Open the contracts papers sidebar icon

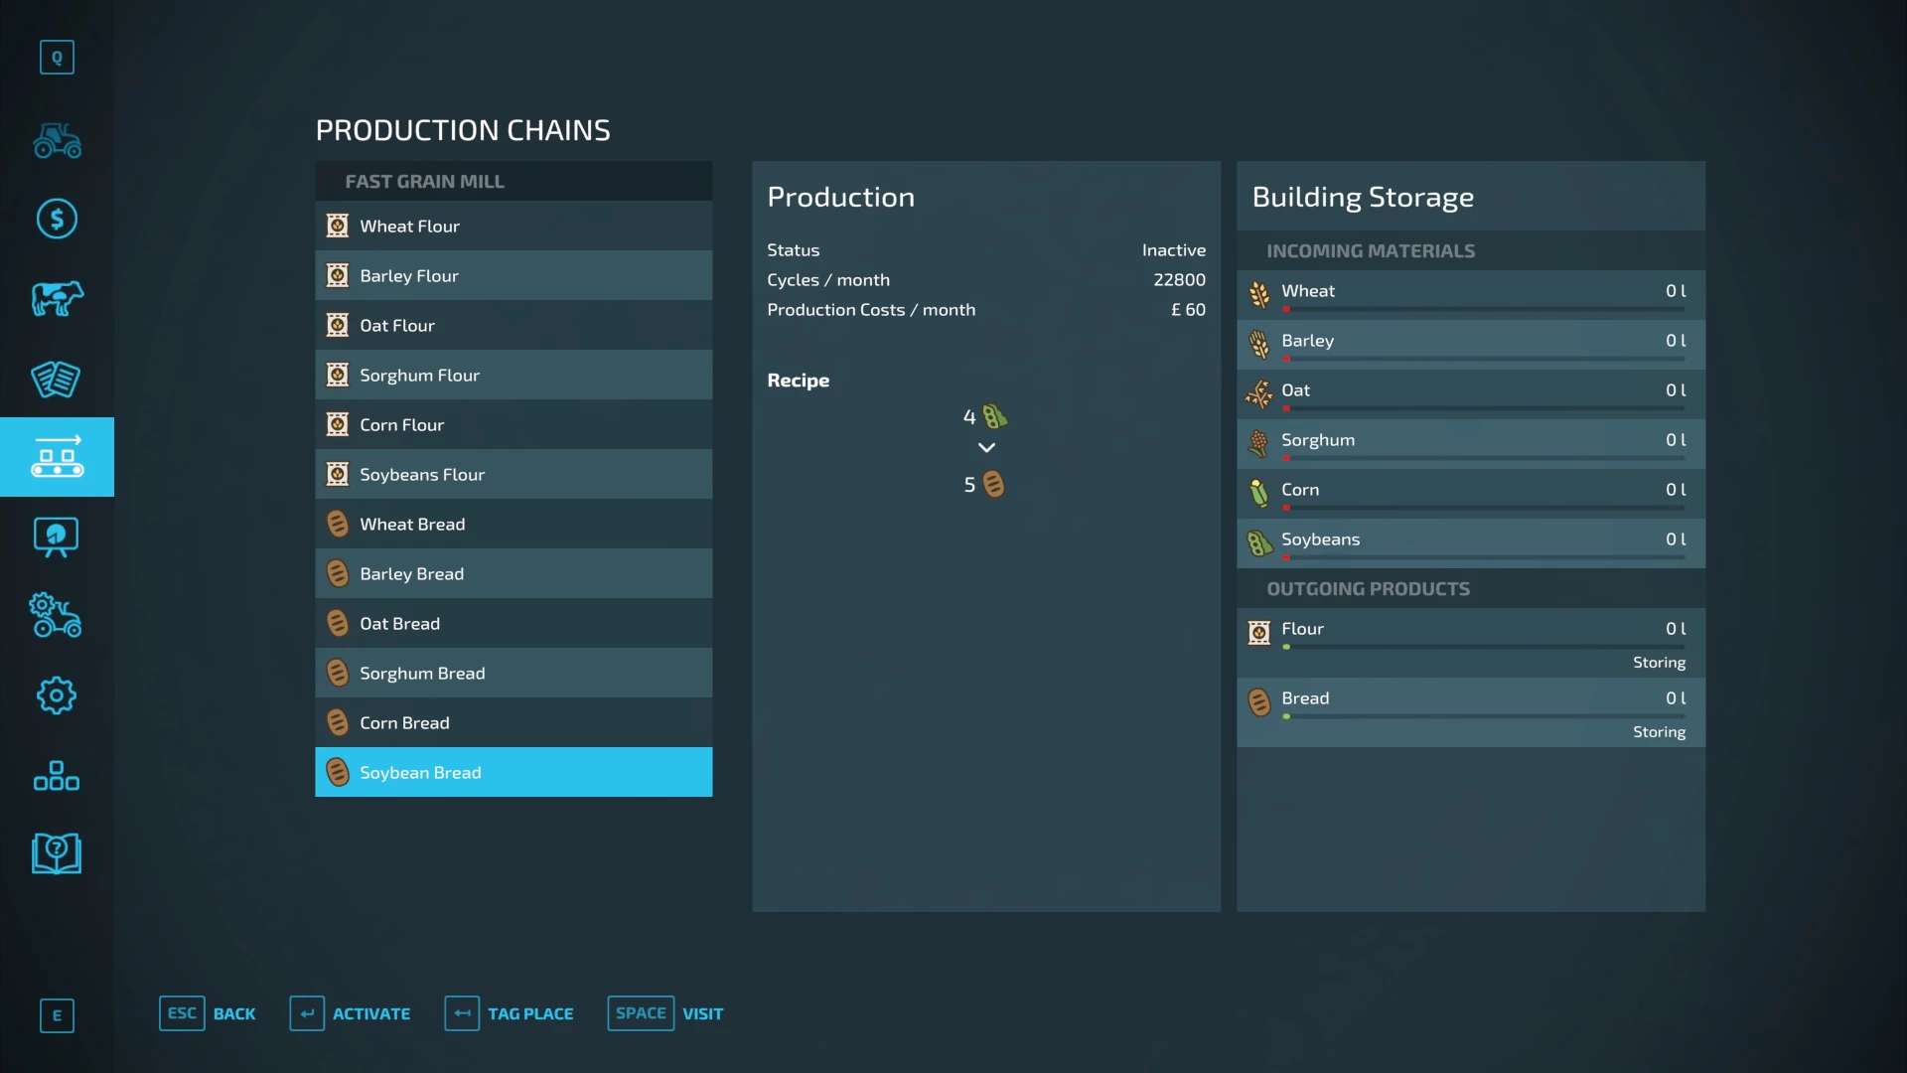point(57,379)
